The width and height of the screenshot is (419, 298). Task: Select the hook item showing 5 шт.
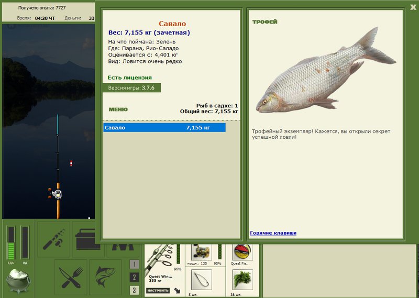pos(202,280)
